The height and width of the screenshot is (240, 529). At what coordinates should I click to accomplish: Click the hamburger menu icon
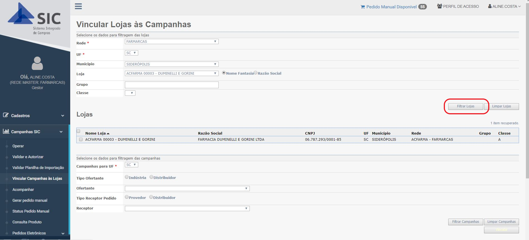coord(78,6)
